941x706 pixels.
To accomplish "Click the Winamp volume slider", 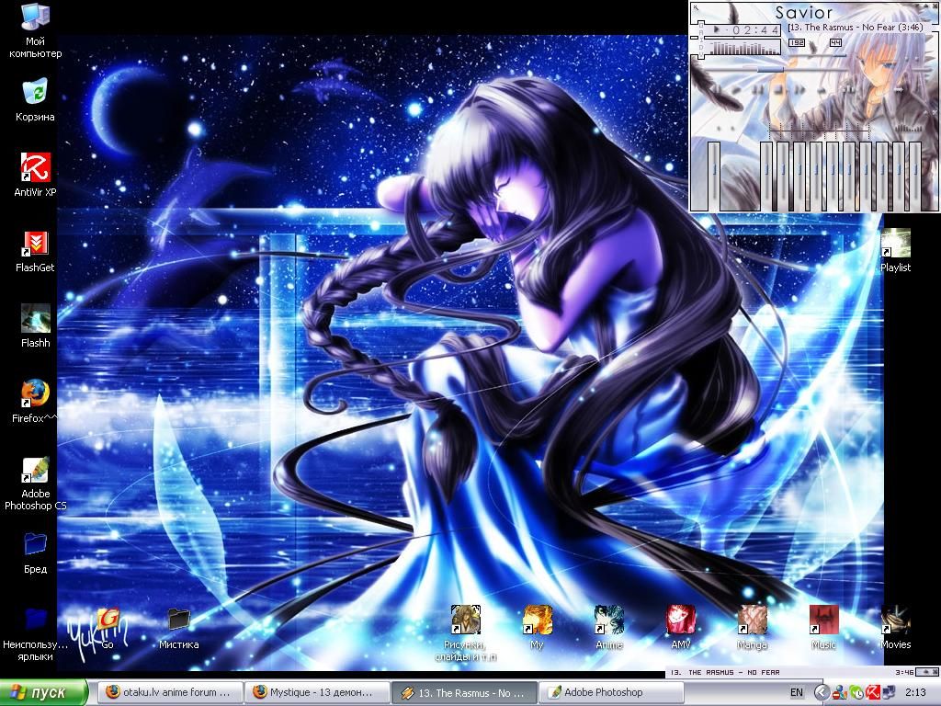I will click(x=819, y=58).
